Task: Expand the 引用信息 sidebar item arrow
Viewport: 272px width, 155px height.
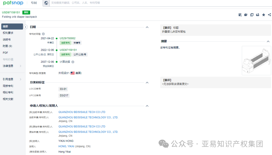Action: [x=21, y=79]
